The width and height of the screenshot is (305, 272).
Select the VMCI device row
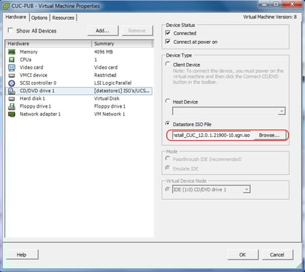tap(79, 75)
